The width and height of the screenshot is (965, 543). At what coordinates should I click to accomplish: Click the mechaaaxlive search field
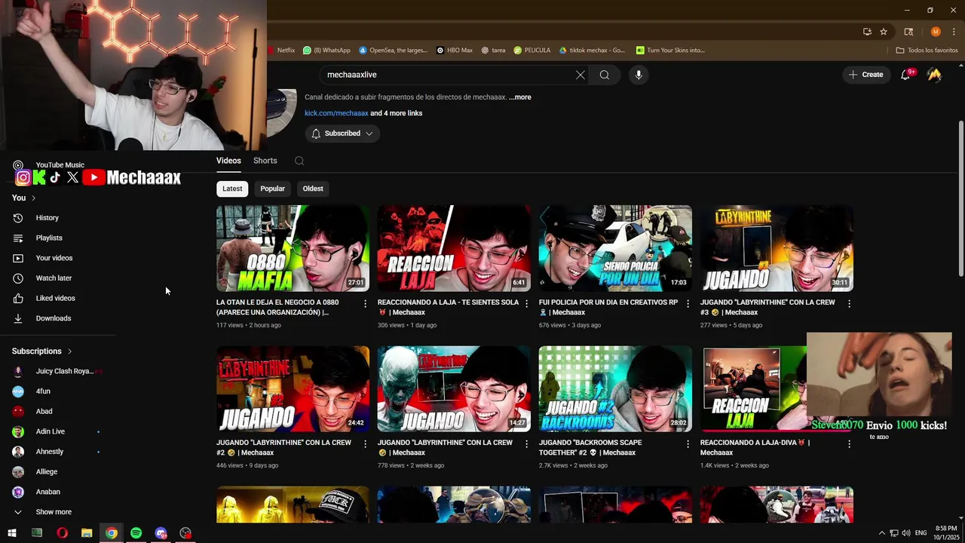pyautogui.click(x=447, y=75)
